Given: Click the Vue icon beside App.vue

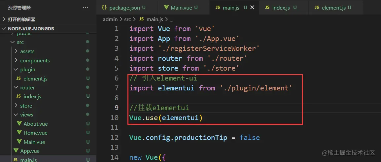Looking at the screenshot, I should (16, 150).
